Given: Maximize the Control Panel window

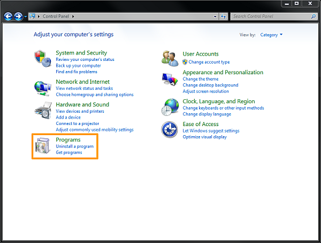Looking at the screenshot, I should 296,4.
